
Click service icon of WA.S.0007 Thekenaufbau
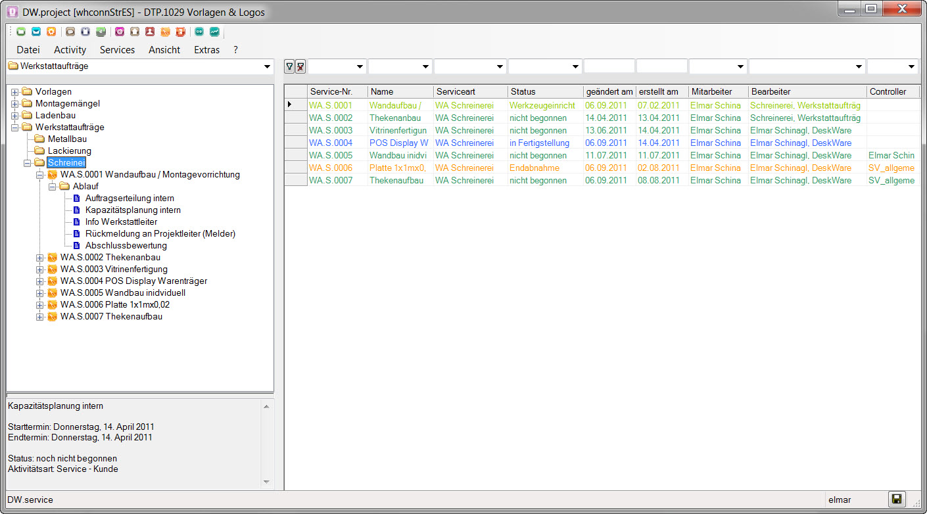(x=53, y=317)
